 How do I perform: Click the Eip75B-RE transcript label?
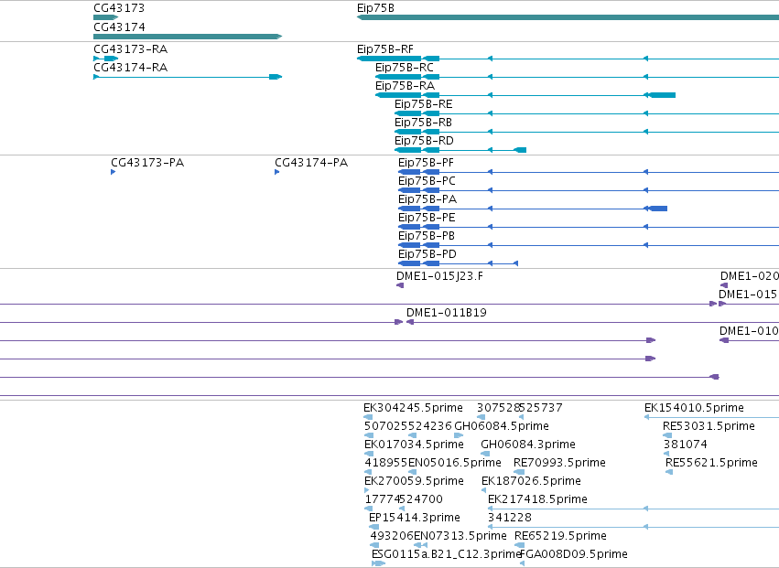[423, 104]
